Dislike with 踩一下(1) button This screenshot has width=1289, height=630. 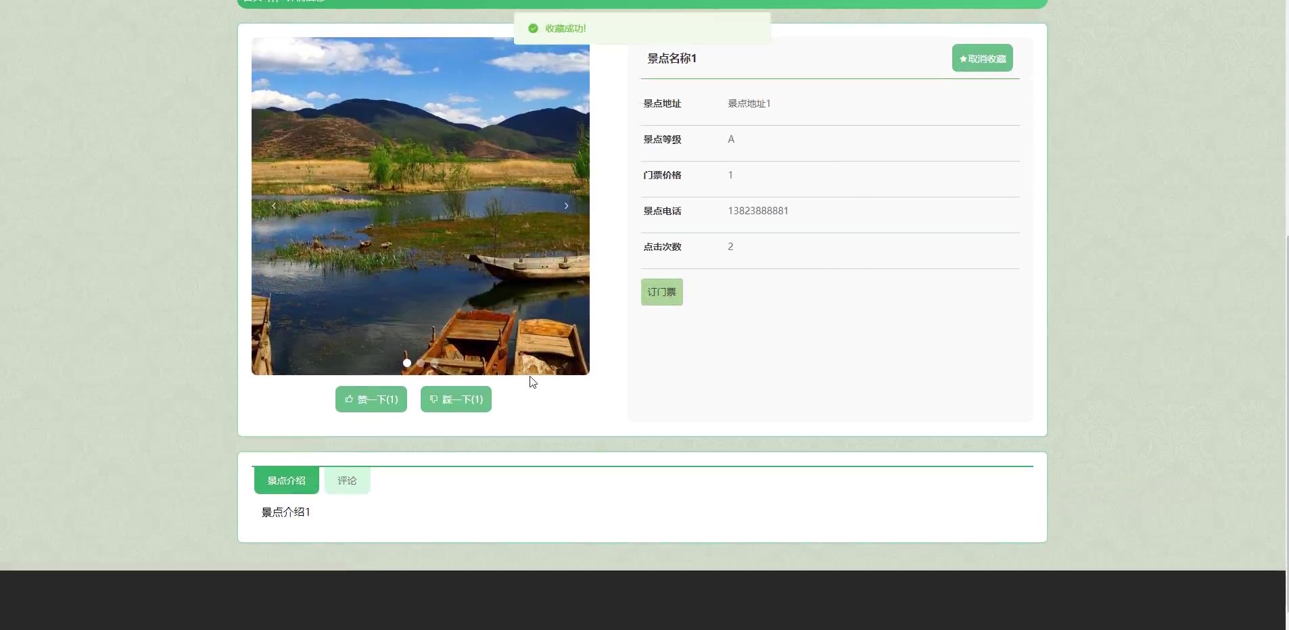coord(456,399)
